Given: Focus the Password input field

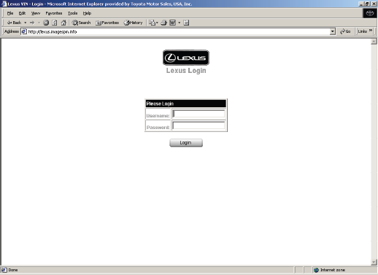Looking at the screenshot, I should coord(198,125).
